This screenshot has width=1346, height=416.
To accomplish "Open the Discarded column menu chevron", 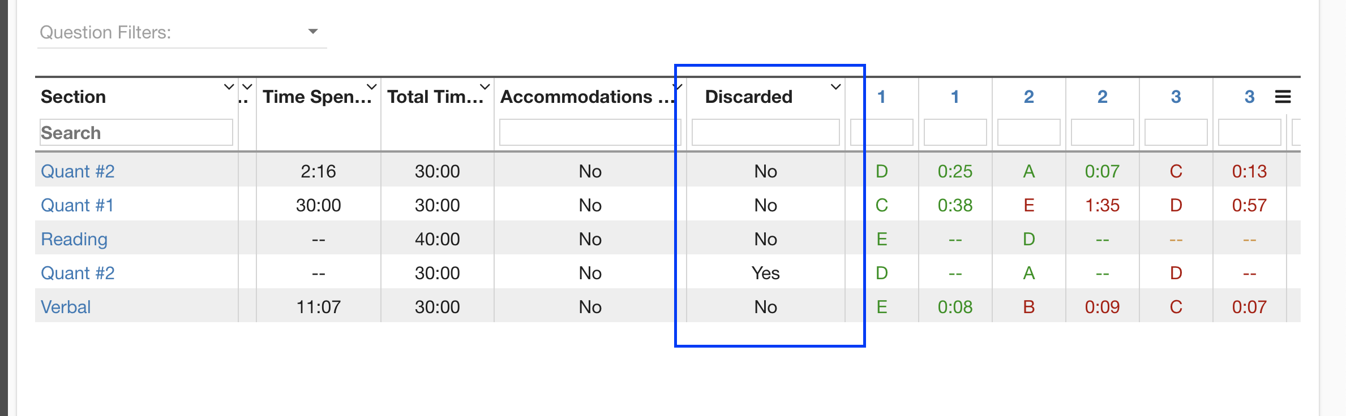I will point(835,86).
